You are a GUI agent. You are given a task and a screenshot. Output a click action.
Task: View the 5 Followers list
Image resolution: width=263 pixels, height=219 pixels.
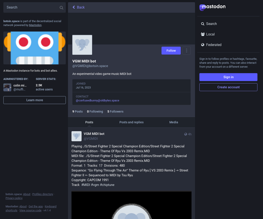pyautogui.click(x=115, y=111)
